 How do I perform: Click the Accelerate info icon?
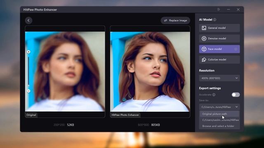click(x=214, y=95)
